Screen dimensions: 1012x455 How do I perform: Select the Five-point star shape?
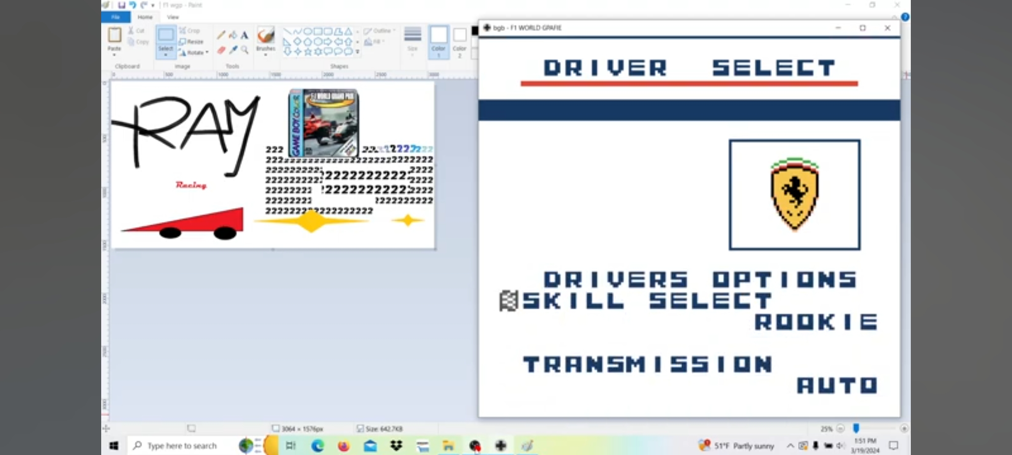coord(308,52)
